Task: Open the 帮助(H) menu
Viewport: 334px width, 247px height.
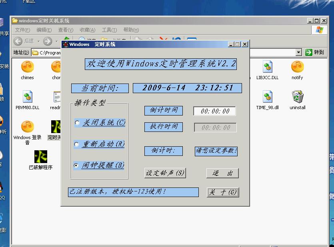Action: coord(131,30)
